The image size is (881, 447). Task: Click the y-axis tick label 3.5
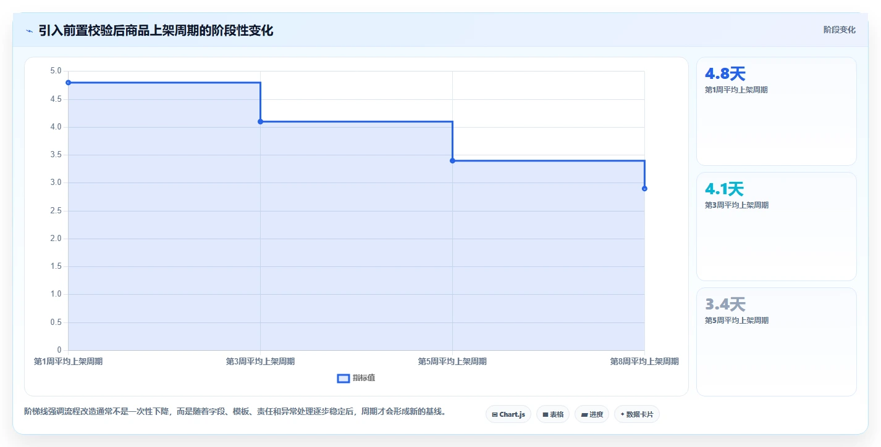pos(56,155)
